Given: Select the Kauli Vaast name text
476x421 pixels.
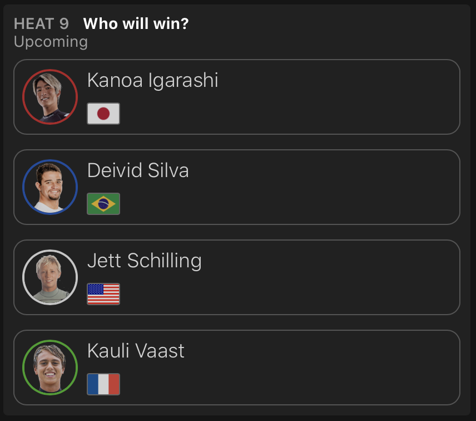Looking at the screenshot, I should [136, 351].
